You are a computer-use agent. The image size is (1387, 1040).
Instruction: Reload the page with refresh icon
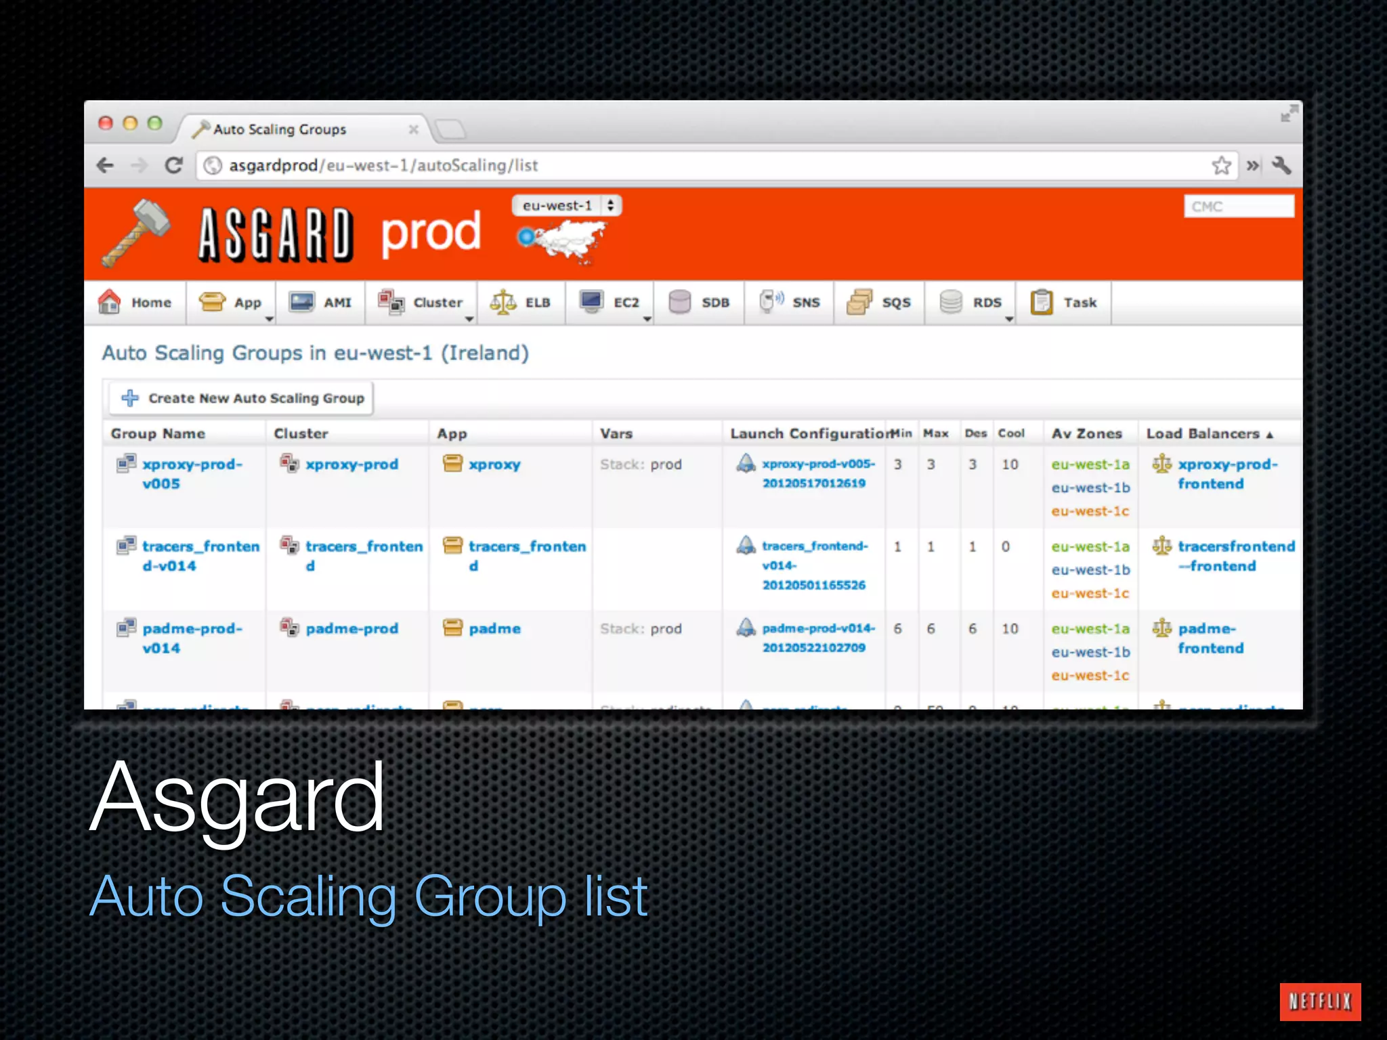click(x=174, y=165)
